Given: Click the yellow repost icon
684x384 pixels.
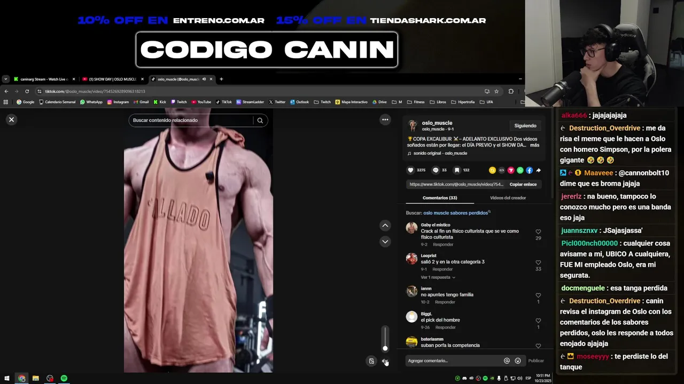Looking at the screenshot, I should pyautogui.click(x=492, y=170).
